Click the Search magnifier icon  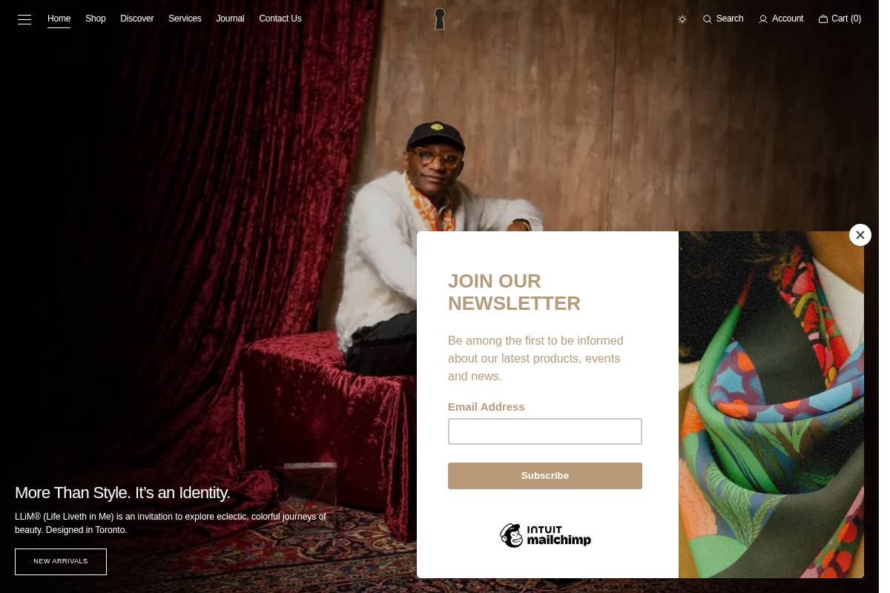click(708, 19)
